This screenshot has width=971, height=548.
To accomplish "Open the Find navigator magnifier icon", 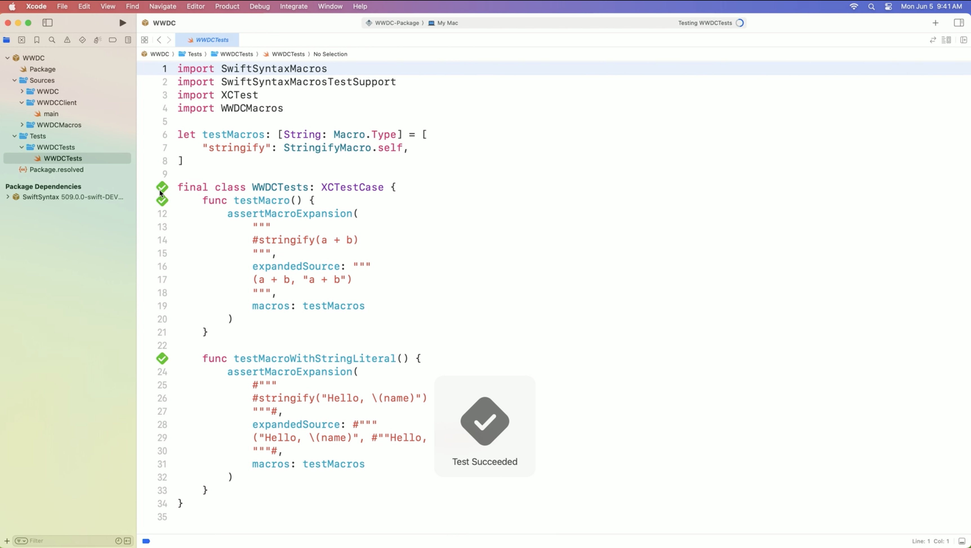I will click(x=52, y=40).
